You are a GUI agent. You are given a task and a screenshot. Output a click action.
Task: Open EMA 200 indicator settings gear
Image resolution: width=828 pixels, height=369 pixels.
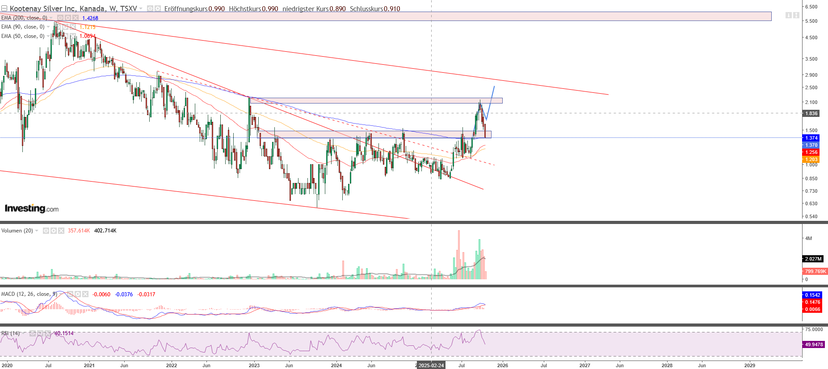point(67,18)
